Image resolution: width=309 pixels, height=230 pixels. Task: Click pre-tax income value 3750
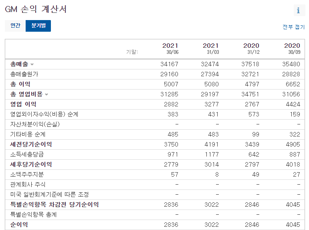tap(171, 145)
